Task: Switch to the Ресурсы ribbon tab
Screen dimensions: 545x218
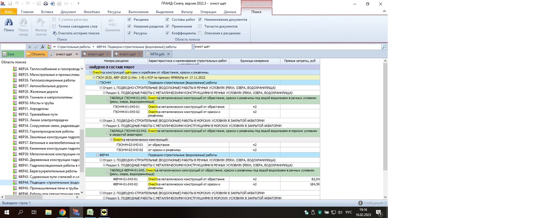Action: point(114,12)
